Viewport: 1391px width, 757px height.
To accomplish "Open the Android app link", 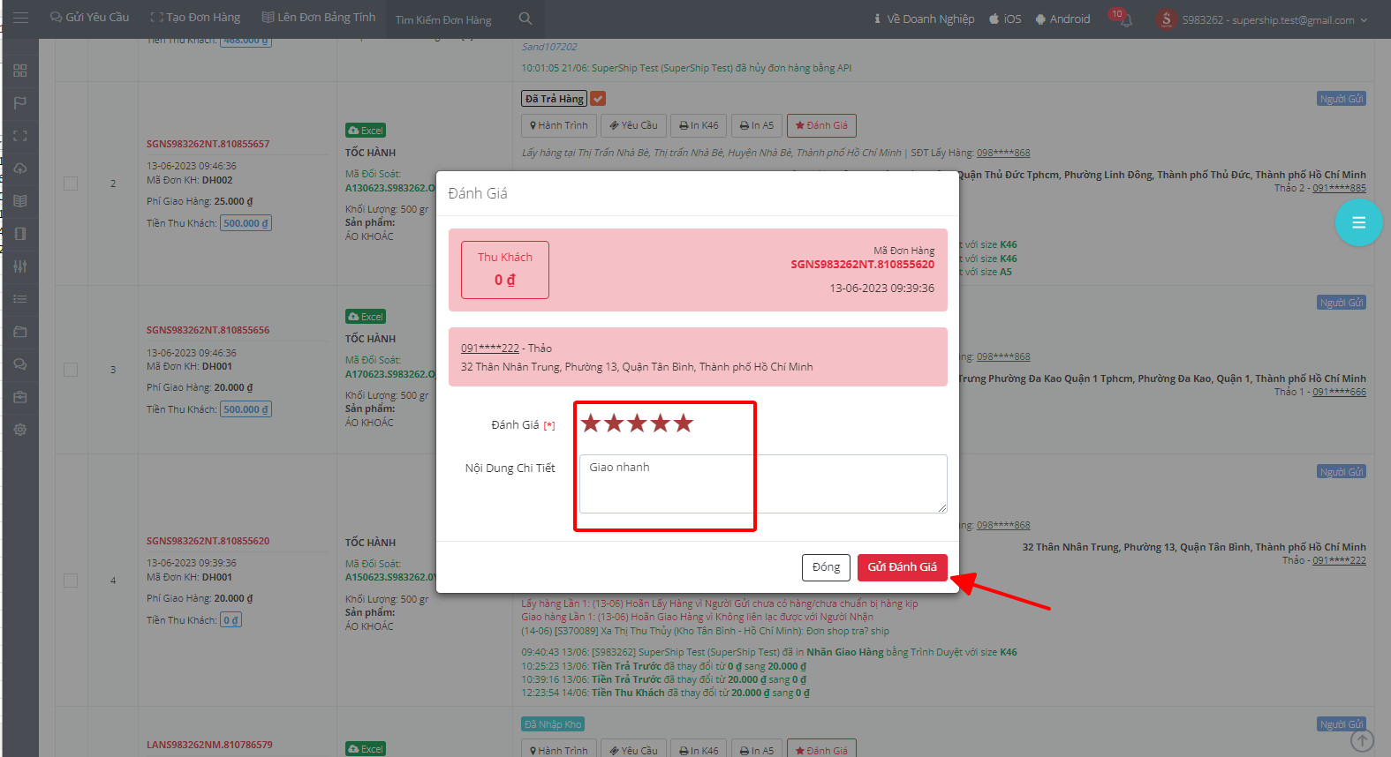I will click(x=1062, y=19).
